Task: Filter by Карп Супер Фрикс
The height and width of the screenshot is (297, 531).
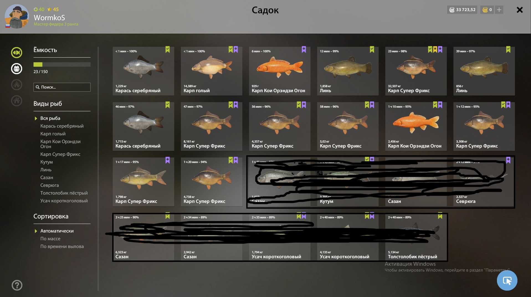Action: 60,154
